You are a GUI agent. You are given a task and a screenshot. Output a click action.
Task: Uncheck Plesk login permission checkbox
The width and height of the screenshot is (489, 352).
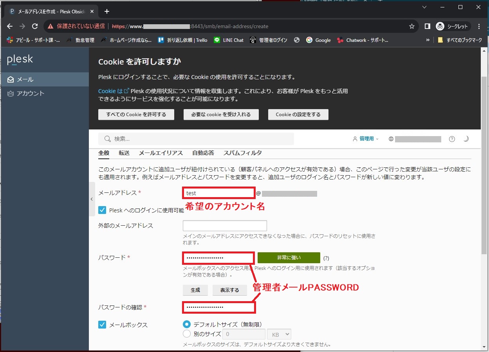102,210
